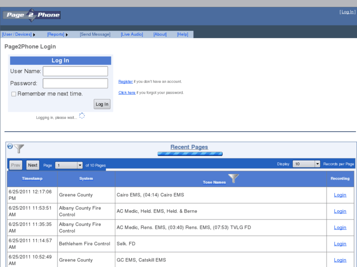Select timestamp 6/25/2011 11:35:35 AM cell
Screen dimensions: 357x267
(32, 227)
